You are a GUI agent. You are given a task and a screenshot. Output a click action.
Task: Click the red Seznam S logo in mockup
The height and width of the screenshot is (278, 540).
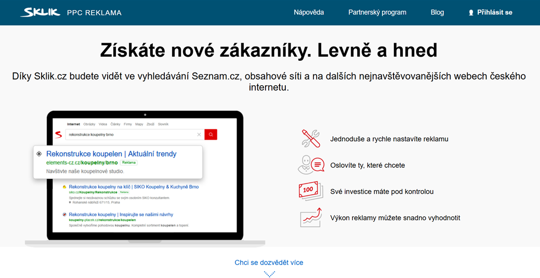coord(58,135)
